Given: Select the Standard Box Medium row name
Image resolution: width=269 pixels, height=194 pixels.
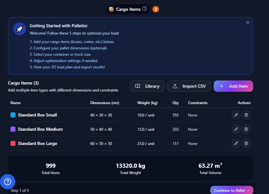Looking at the screenshot, I should (40, 129).
